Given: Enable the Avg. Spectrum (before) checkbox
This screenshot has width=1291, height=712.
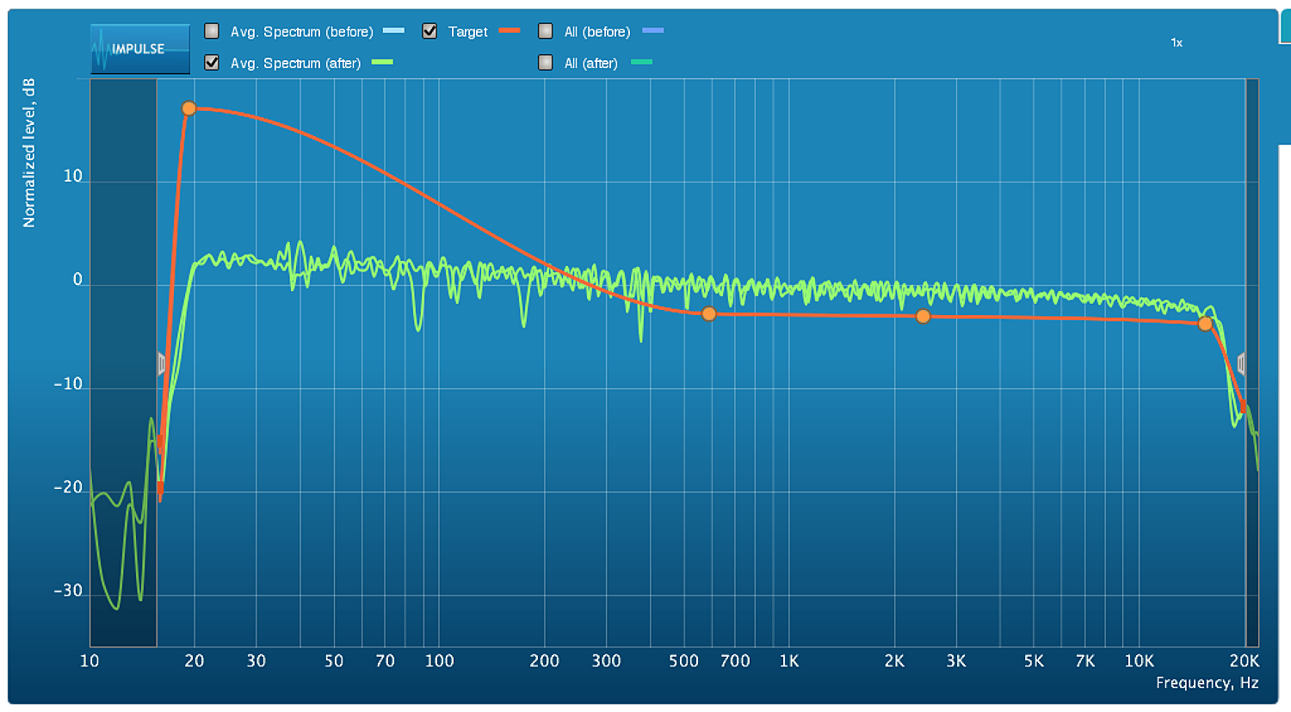Looking at the screenshot, I should click(212, 31).
